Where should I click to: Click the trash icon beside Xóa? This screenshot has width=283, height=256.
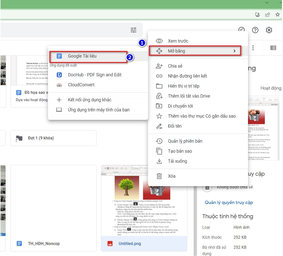tap(159, 176)
